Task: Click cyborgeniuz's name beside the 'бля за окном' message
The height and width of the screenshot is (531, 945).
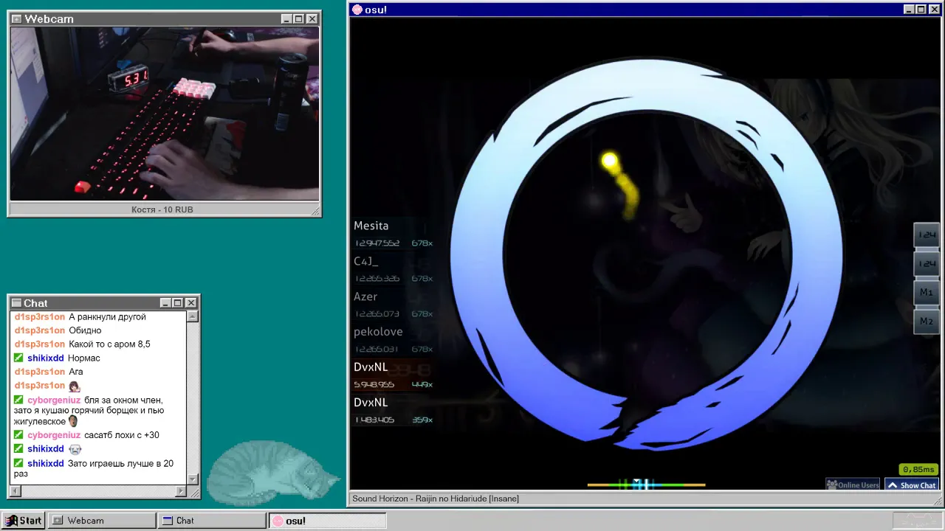Action: 54,400
